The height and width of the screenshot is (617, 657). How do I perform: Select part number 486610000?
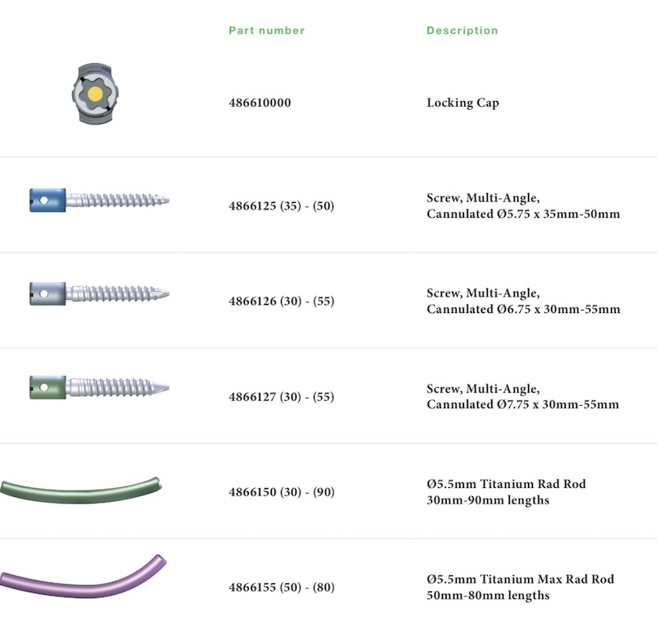(x=260, y=104)
